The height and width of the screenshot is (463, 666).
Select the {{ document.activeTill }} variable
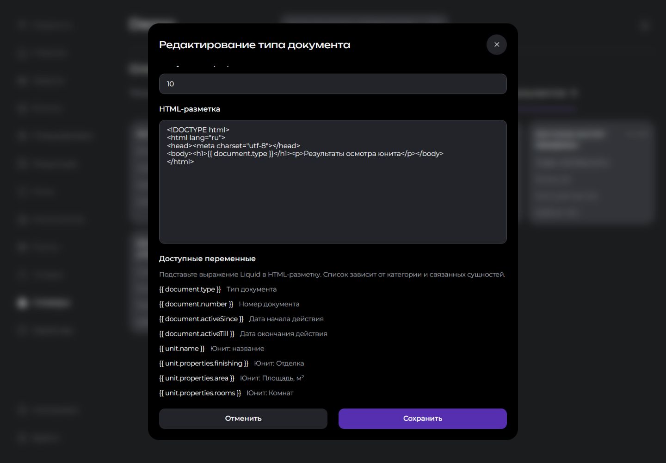(197, 334)
